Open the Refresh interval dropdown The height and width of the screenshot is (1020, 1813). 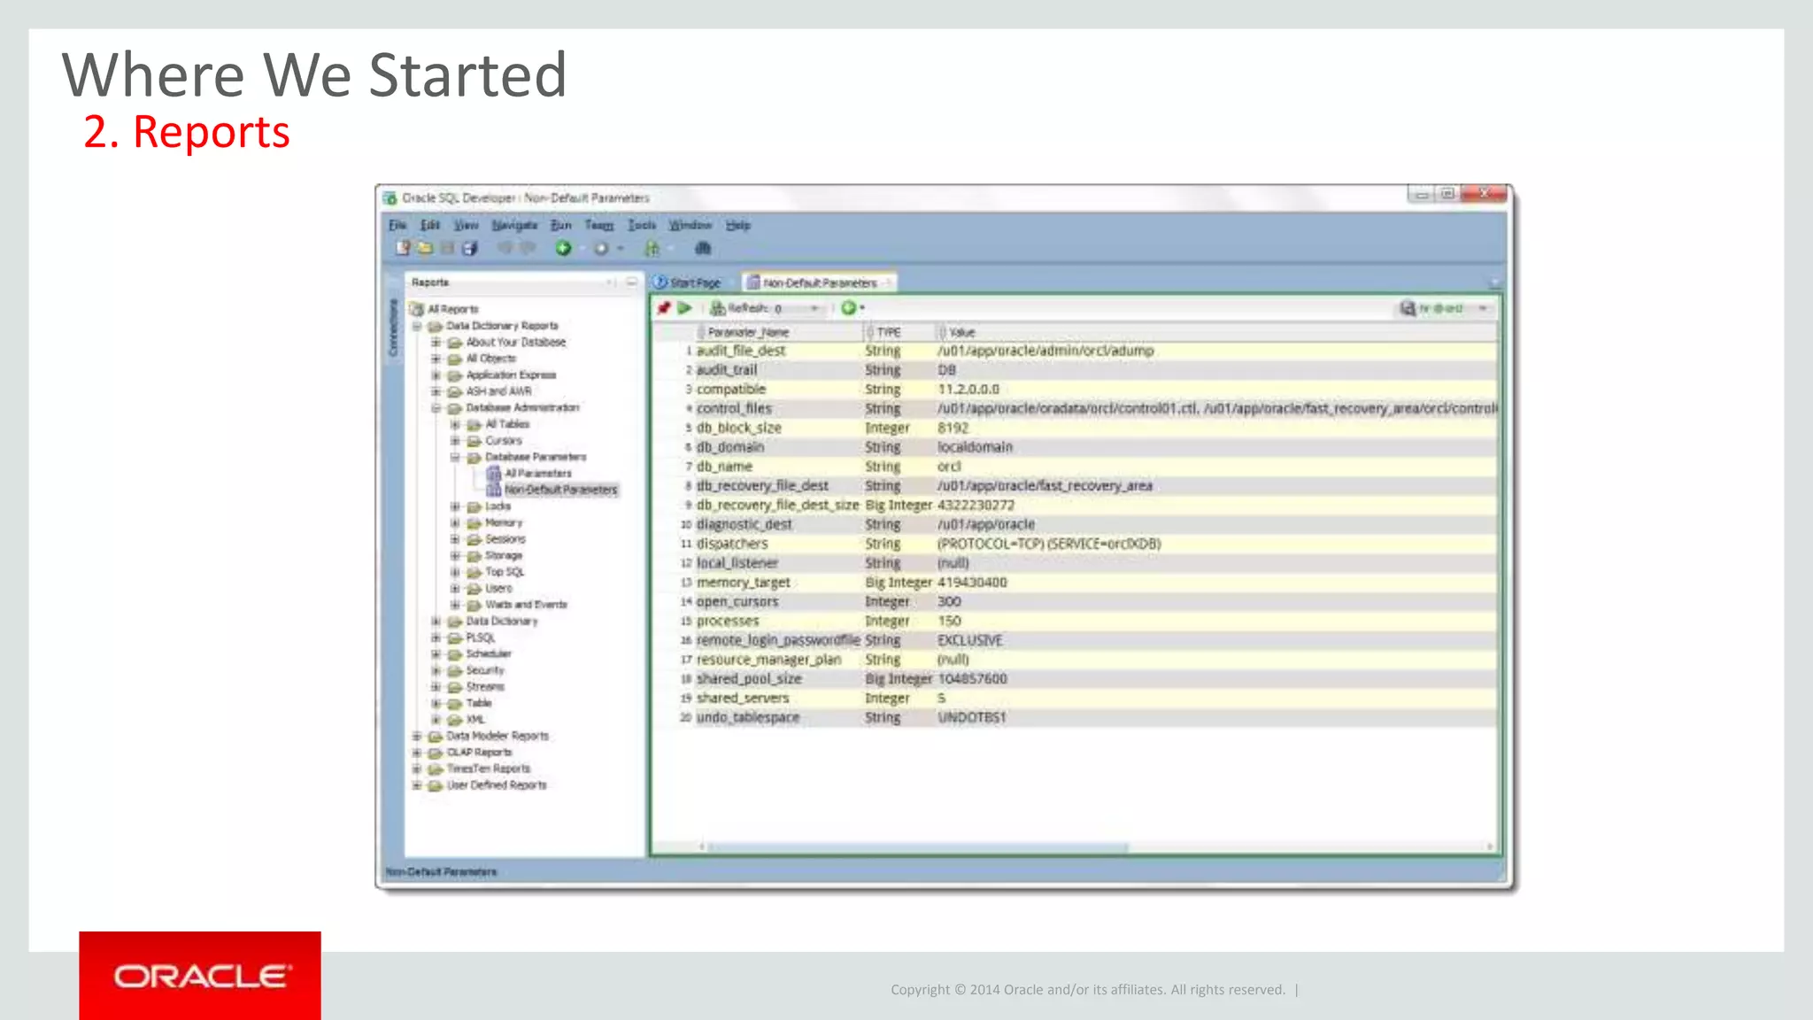pos(814,308)
